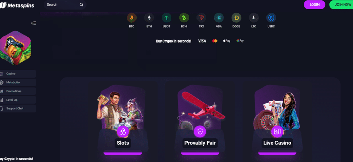
Task: Open the Casino sidebar item
Action: [x=18, y=74]
